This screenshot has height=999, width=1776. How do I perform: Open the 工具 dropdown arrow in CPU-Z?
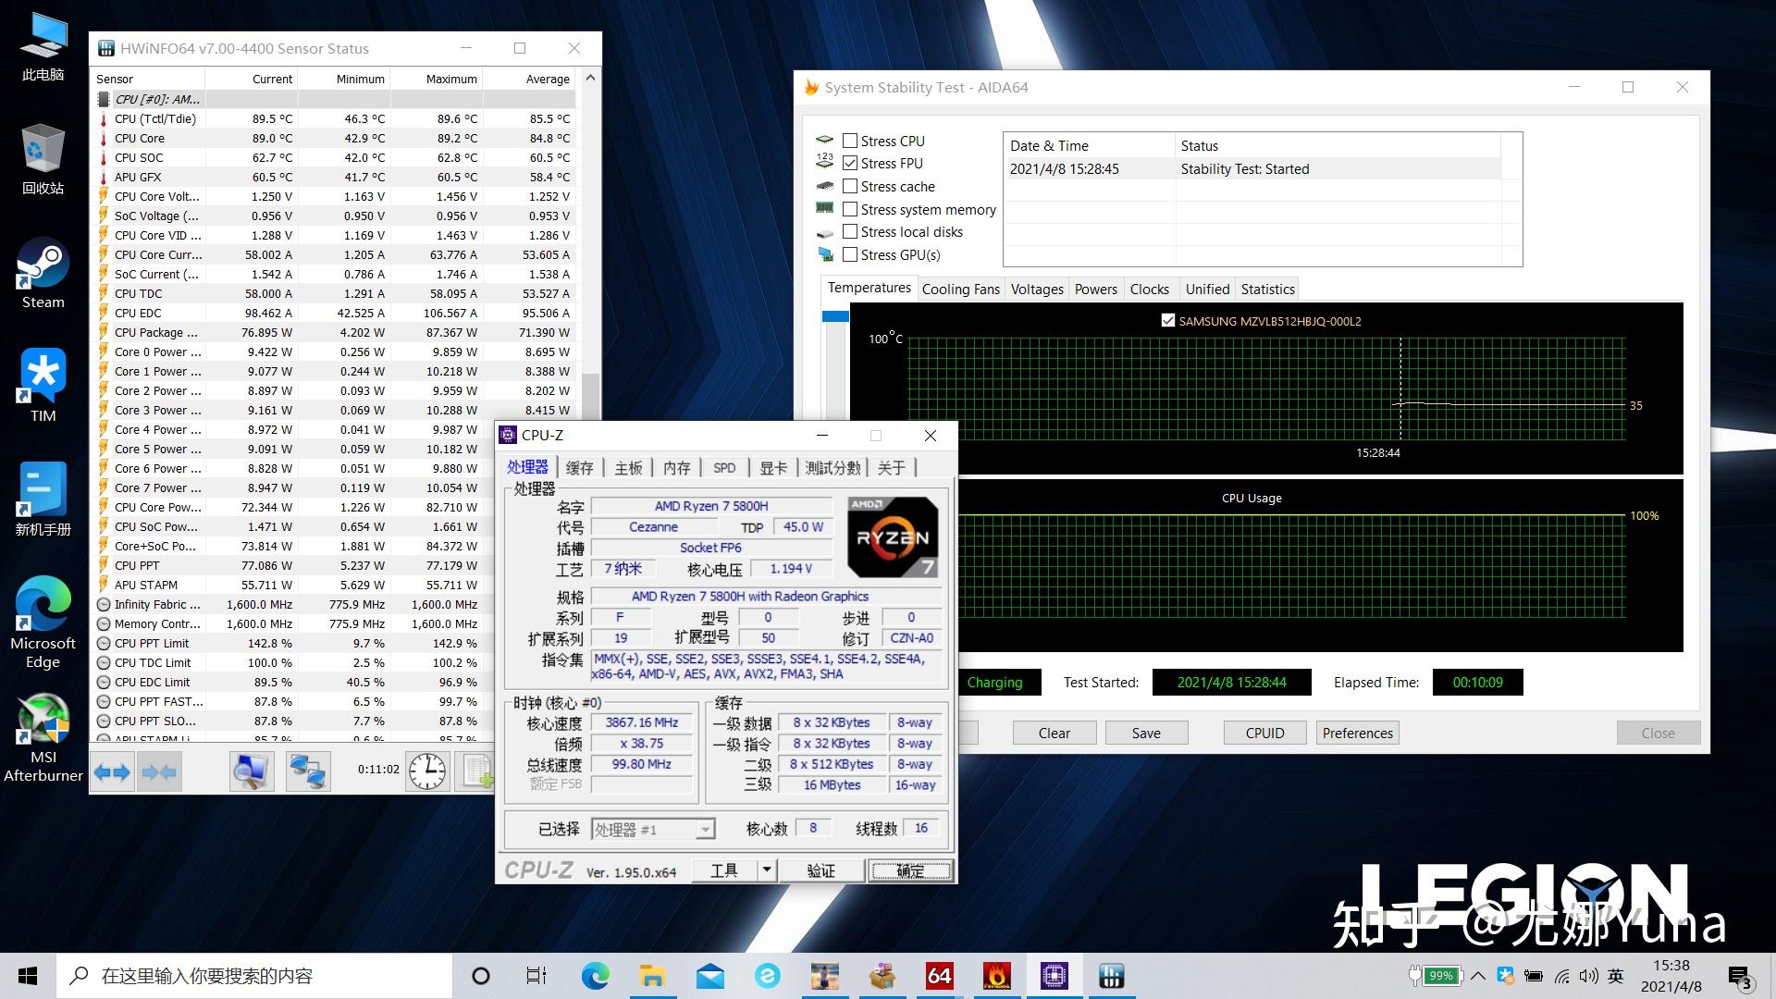[x=766, y=870]
